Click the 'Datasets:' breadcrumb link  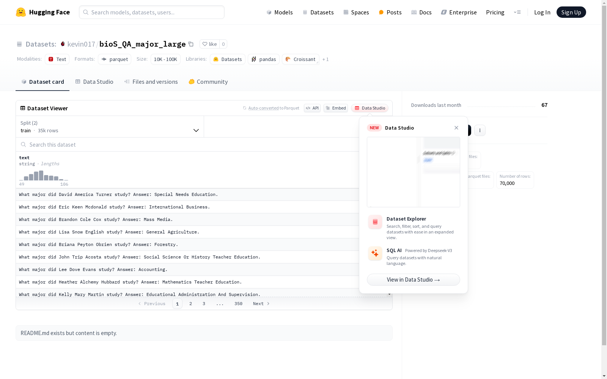tap(41, 44)
